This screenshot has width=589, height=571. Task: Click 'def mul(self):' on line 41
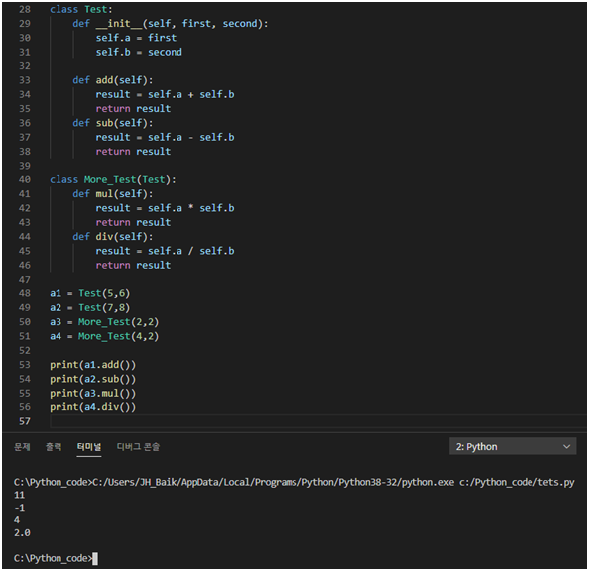click(x=113, y=194)
